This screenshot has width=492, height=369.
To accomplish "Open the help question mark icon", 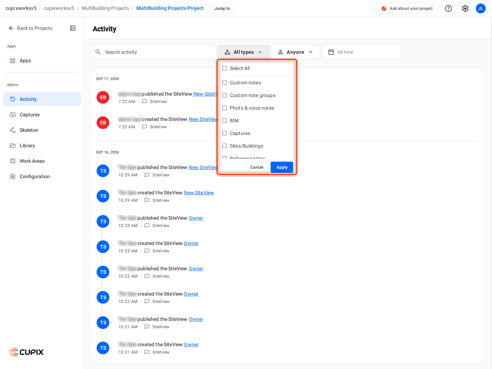I will (448, 8).
